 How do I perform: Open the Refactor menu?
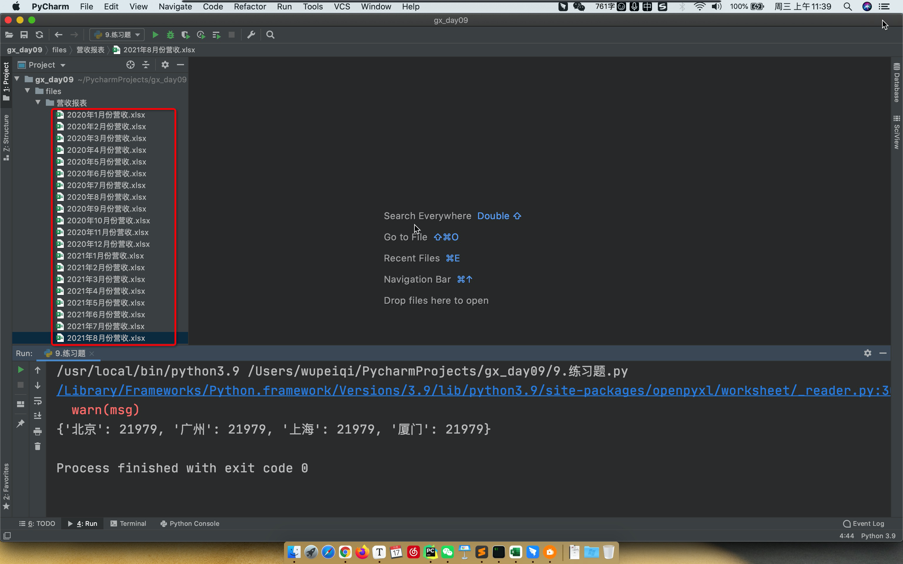coord(250,6)
